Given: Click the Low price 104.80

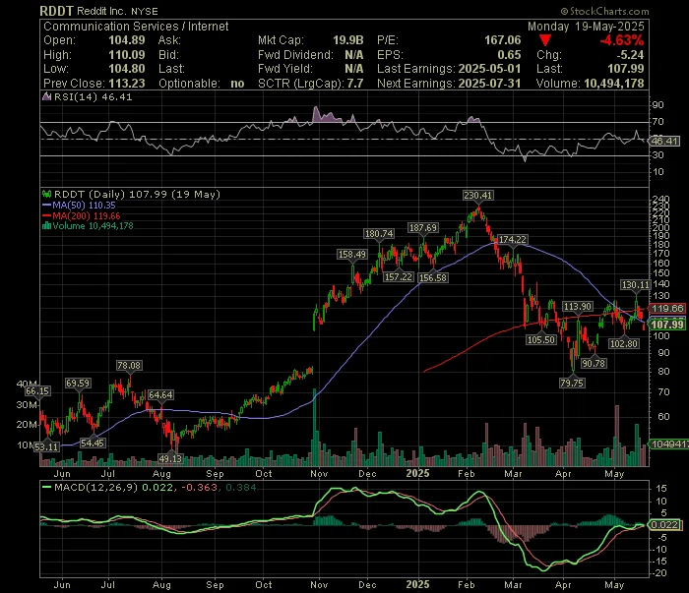Looking at the screenshot, I should [127, 69].
